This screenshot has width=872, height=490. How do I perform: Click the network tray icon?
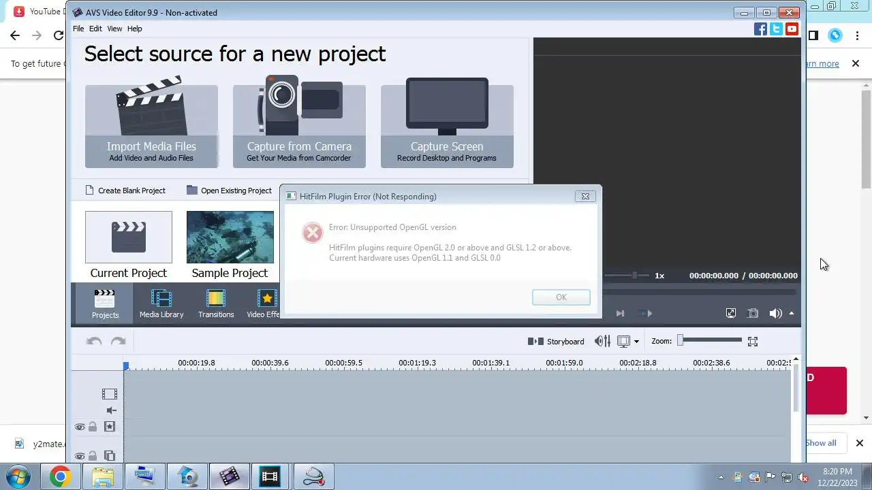point(786,477)
